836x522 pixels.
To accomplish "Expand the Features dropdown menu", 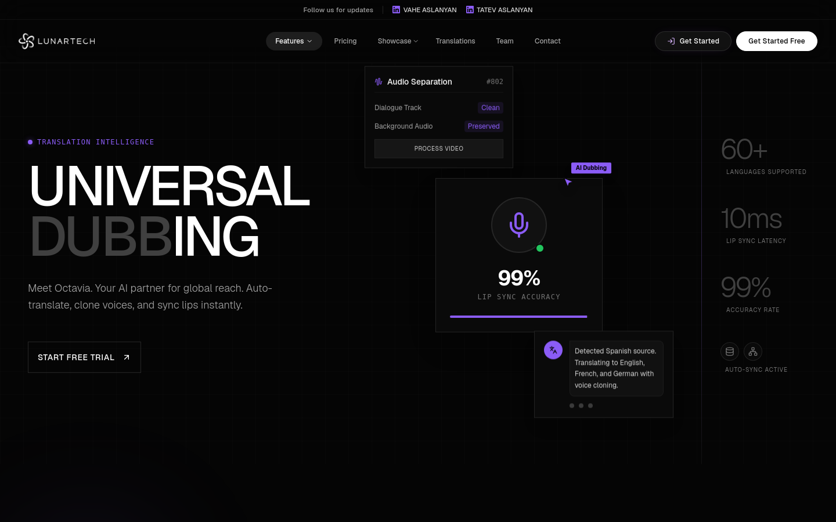I will 294,41.
